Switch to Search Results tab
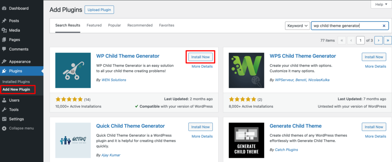Image resolution: width=392 pixels, height=162 pixels. (68, 25)
